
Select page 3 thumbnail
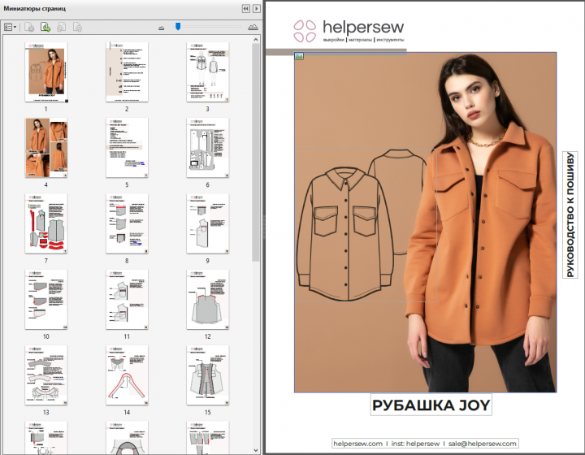pyautogui.click(x=208, y=72)
